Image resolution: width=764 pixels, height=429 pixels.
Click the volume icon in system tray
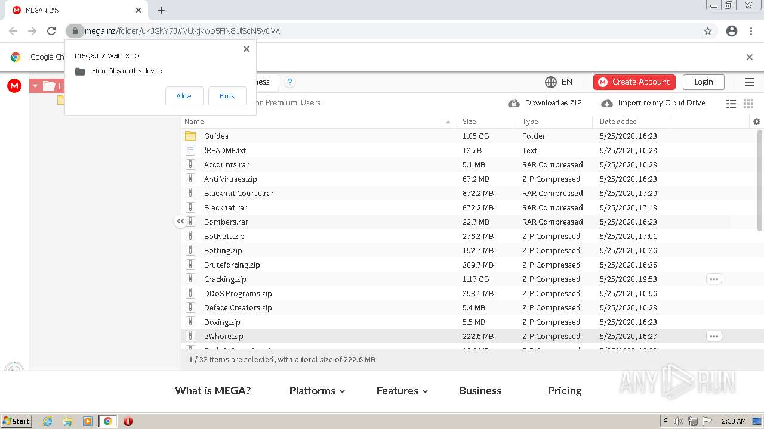tap(679, 421)
